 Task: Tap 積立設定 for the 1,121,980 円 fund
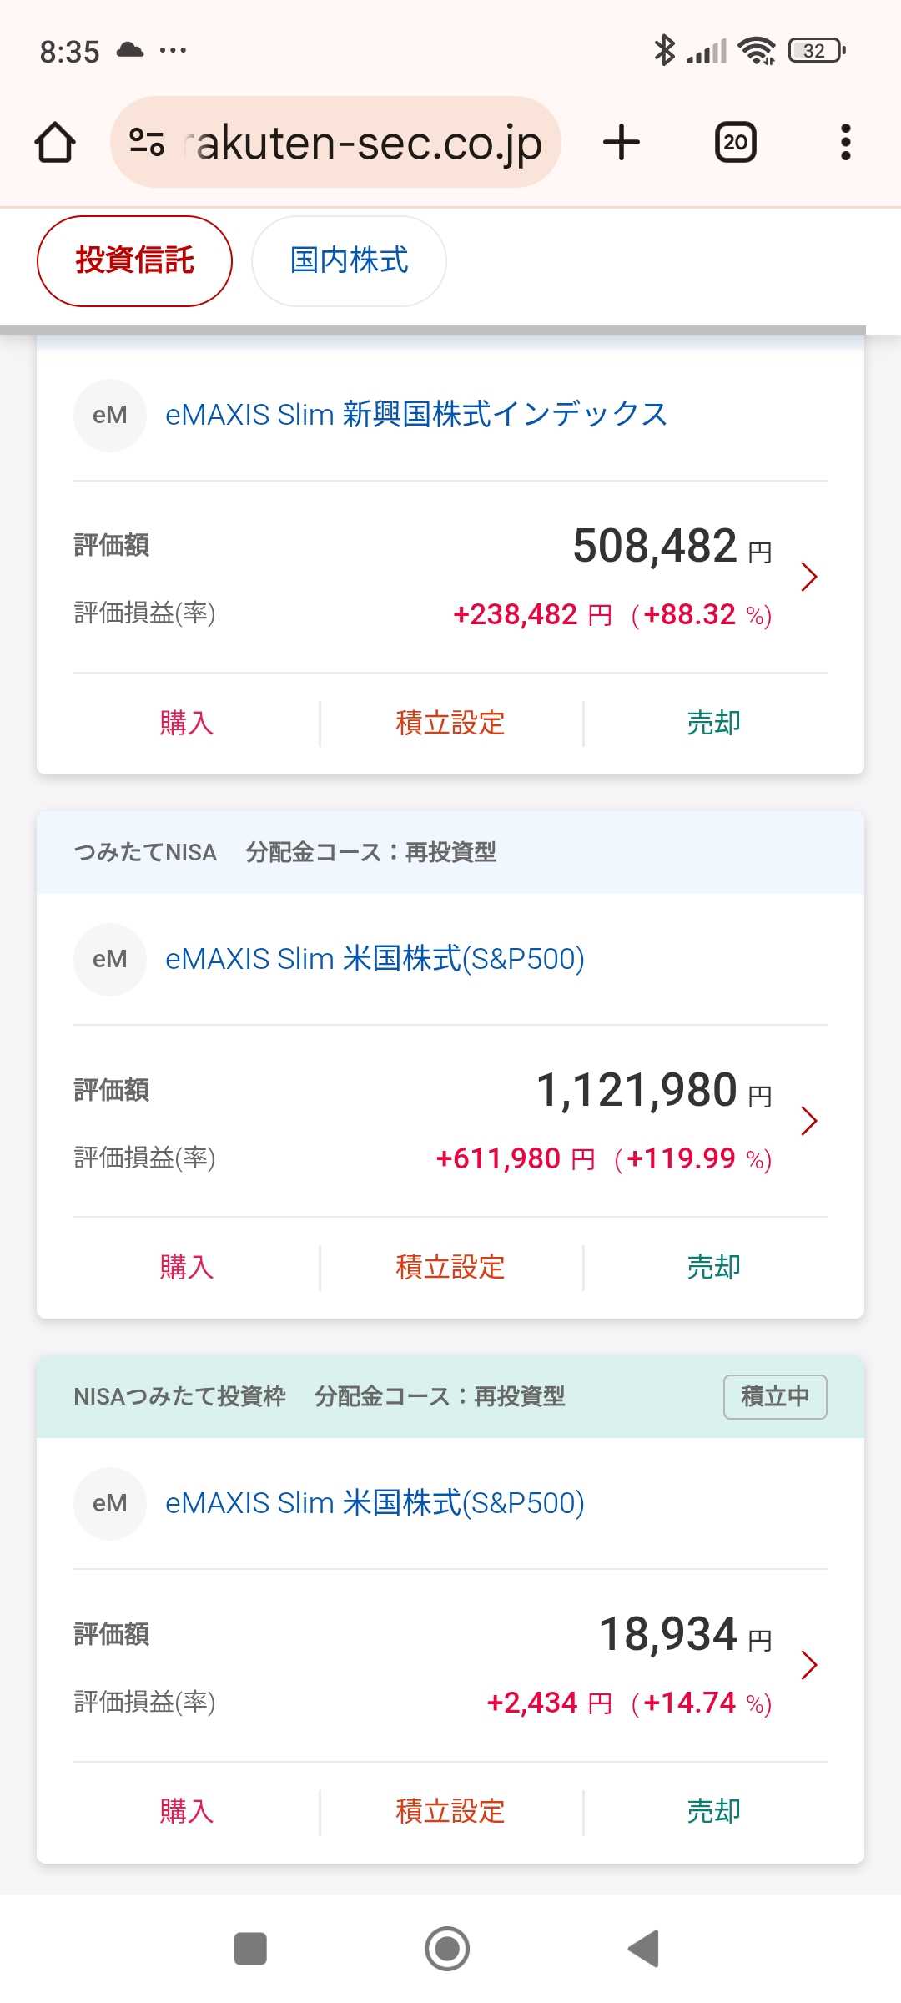(450, 1267)
